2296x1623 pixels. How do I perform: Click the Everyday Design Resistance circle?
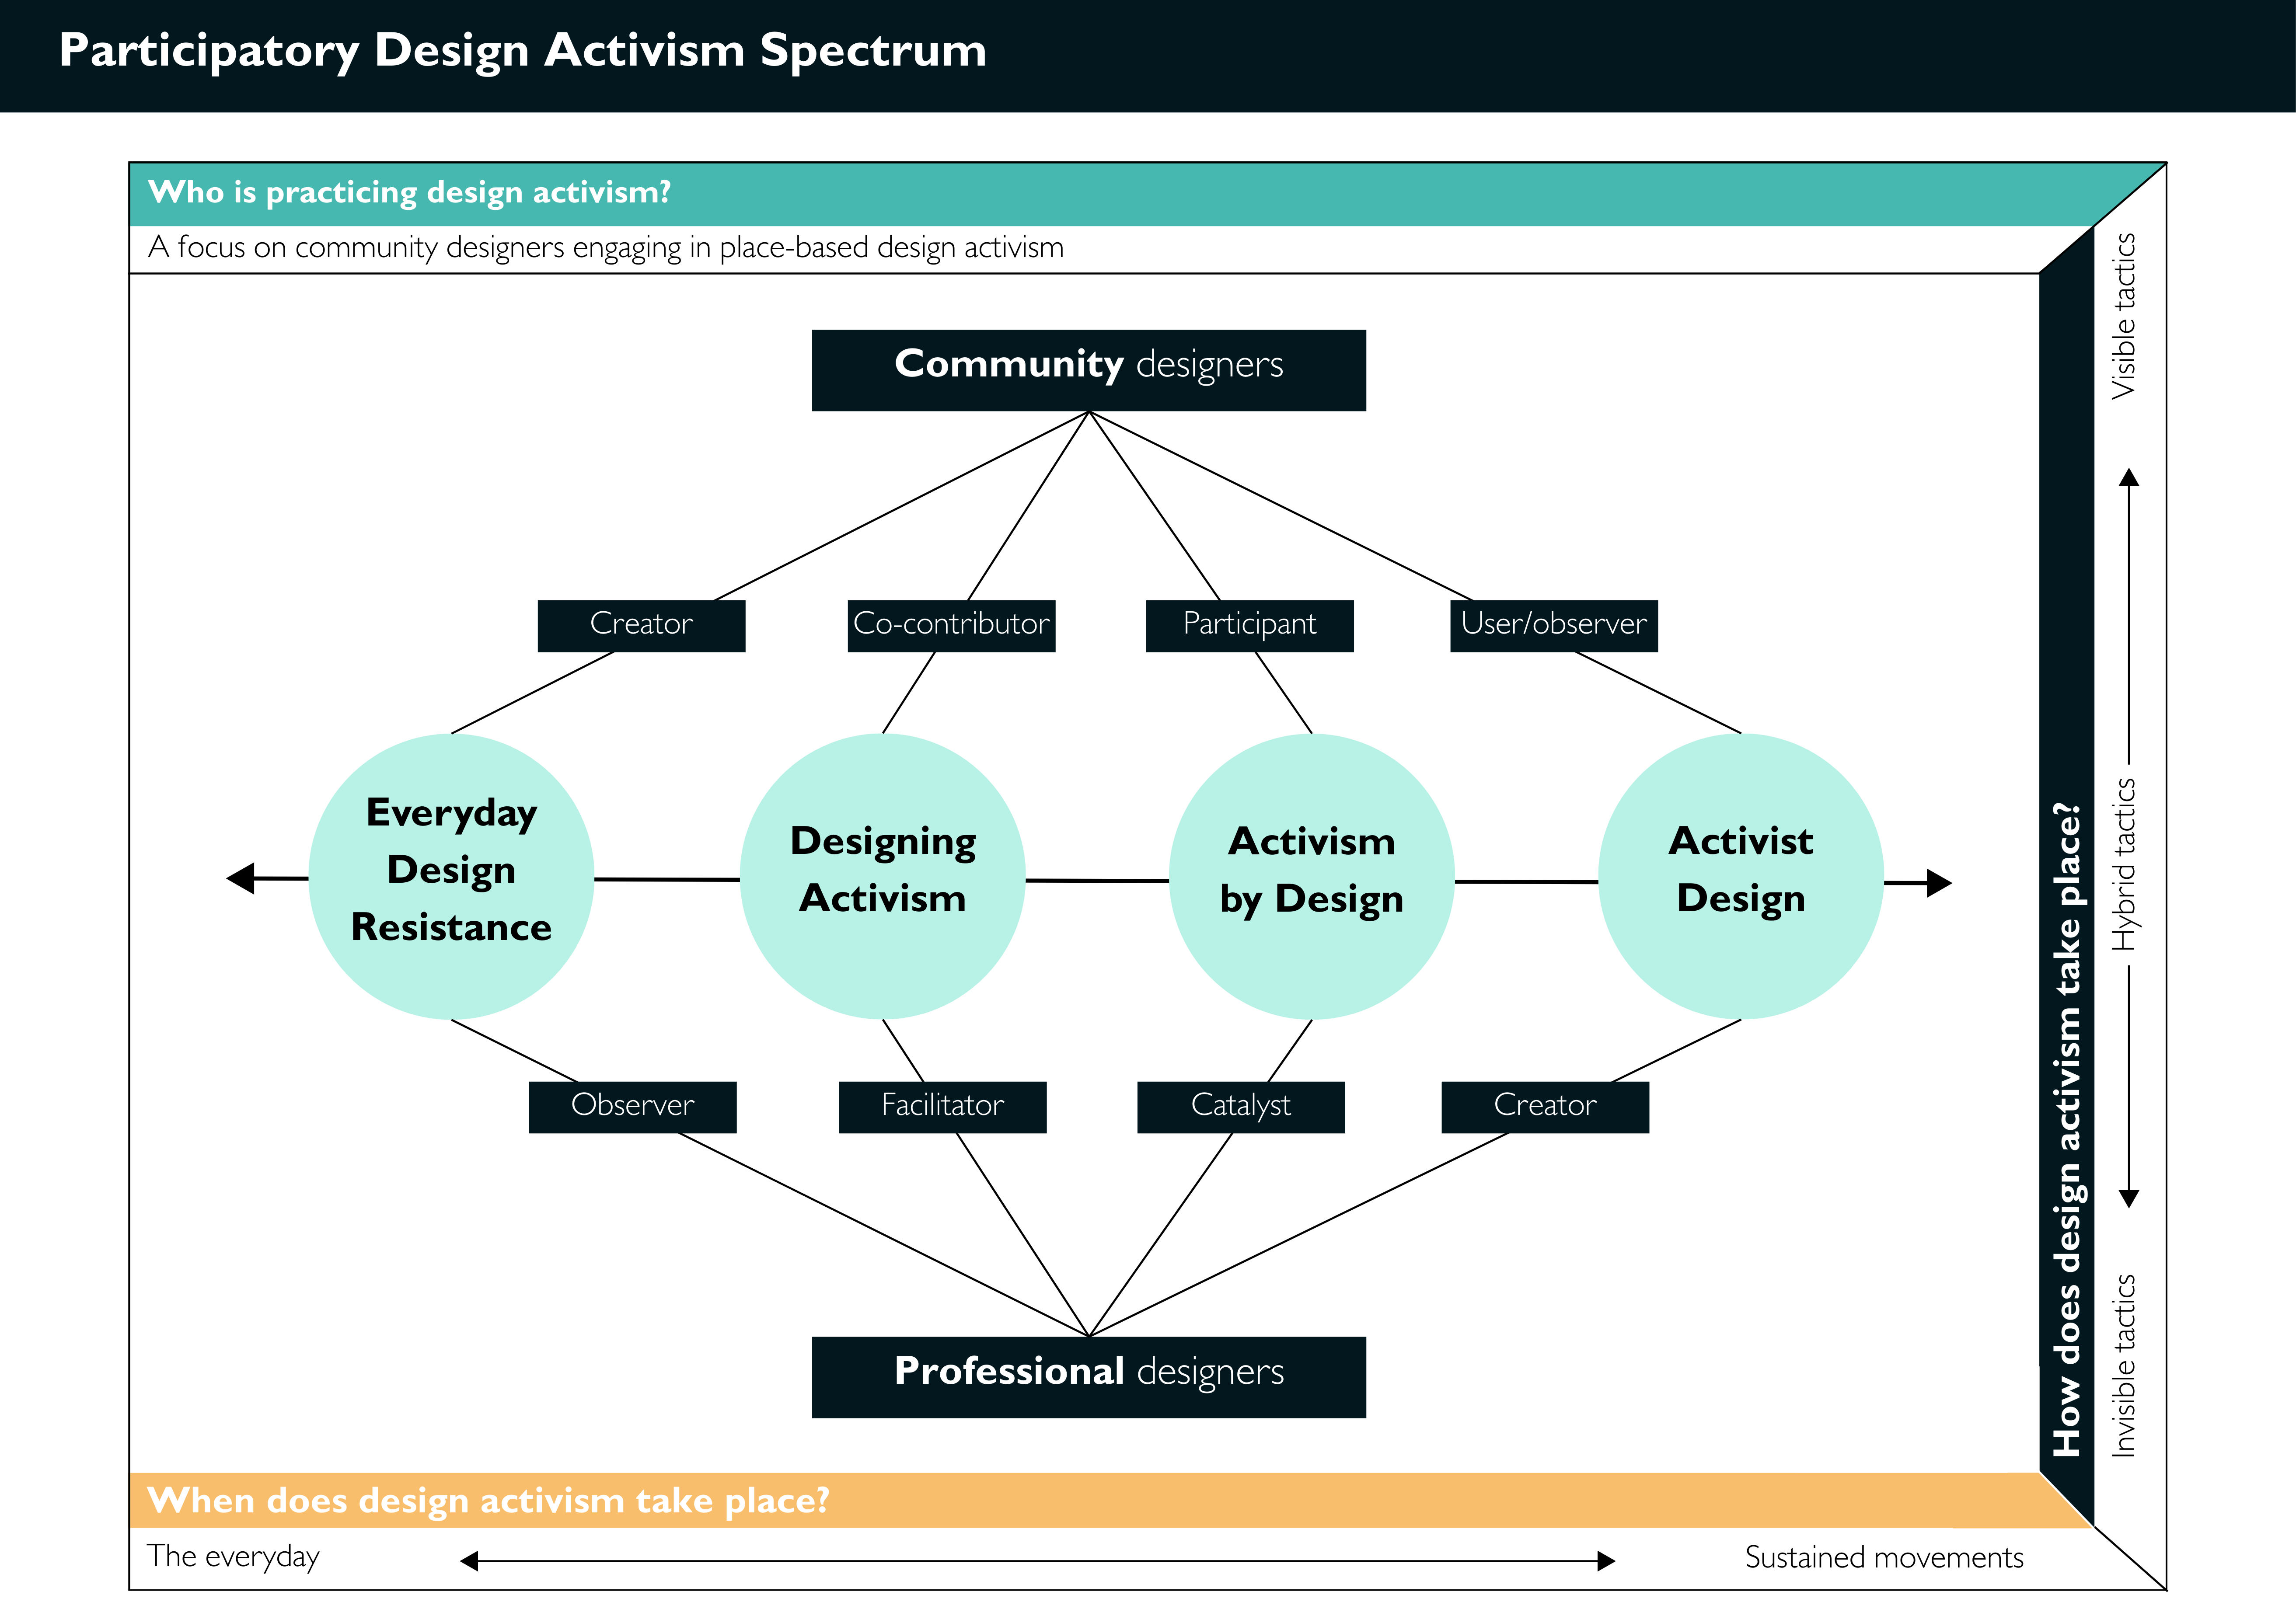coord(451,876)
